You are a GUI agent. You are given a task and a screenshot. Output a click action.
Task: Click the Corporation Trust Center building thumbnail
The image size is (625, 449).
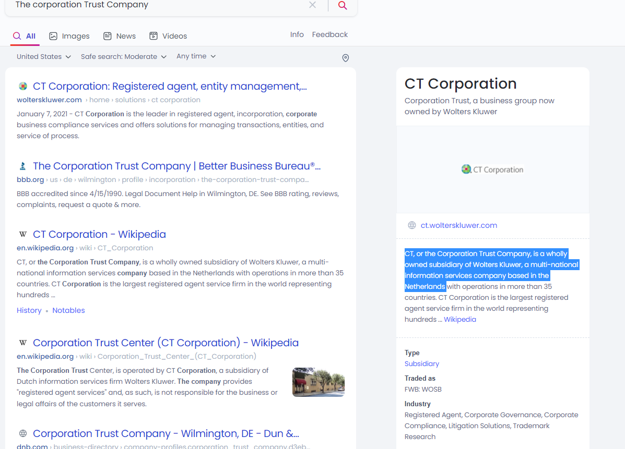click(319, 382)
